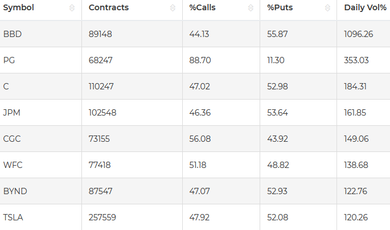Click TSLA contracts value 257559
This screenshot has height=230, width=390.
click(x=102, y=217)
